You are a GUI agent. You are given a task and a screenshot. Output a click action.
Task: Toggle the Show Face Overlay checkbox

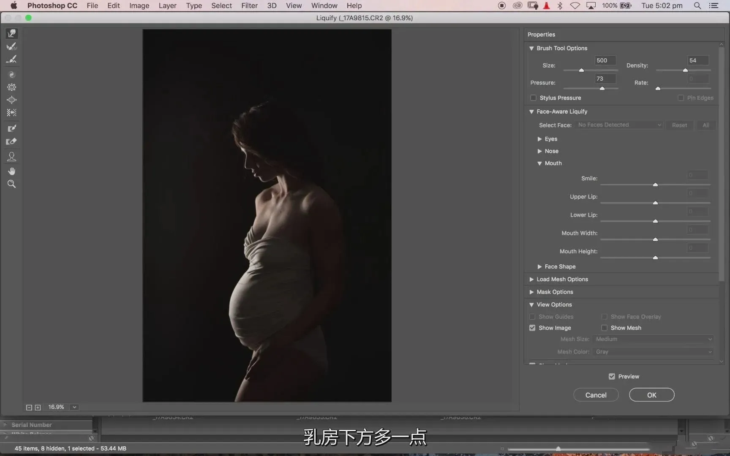point(604,317)
